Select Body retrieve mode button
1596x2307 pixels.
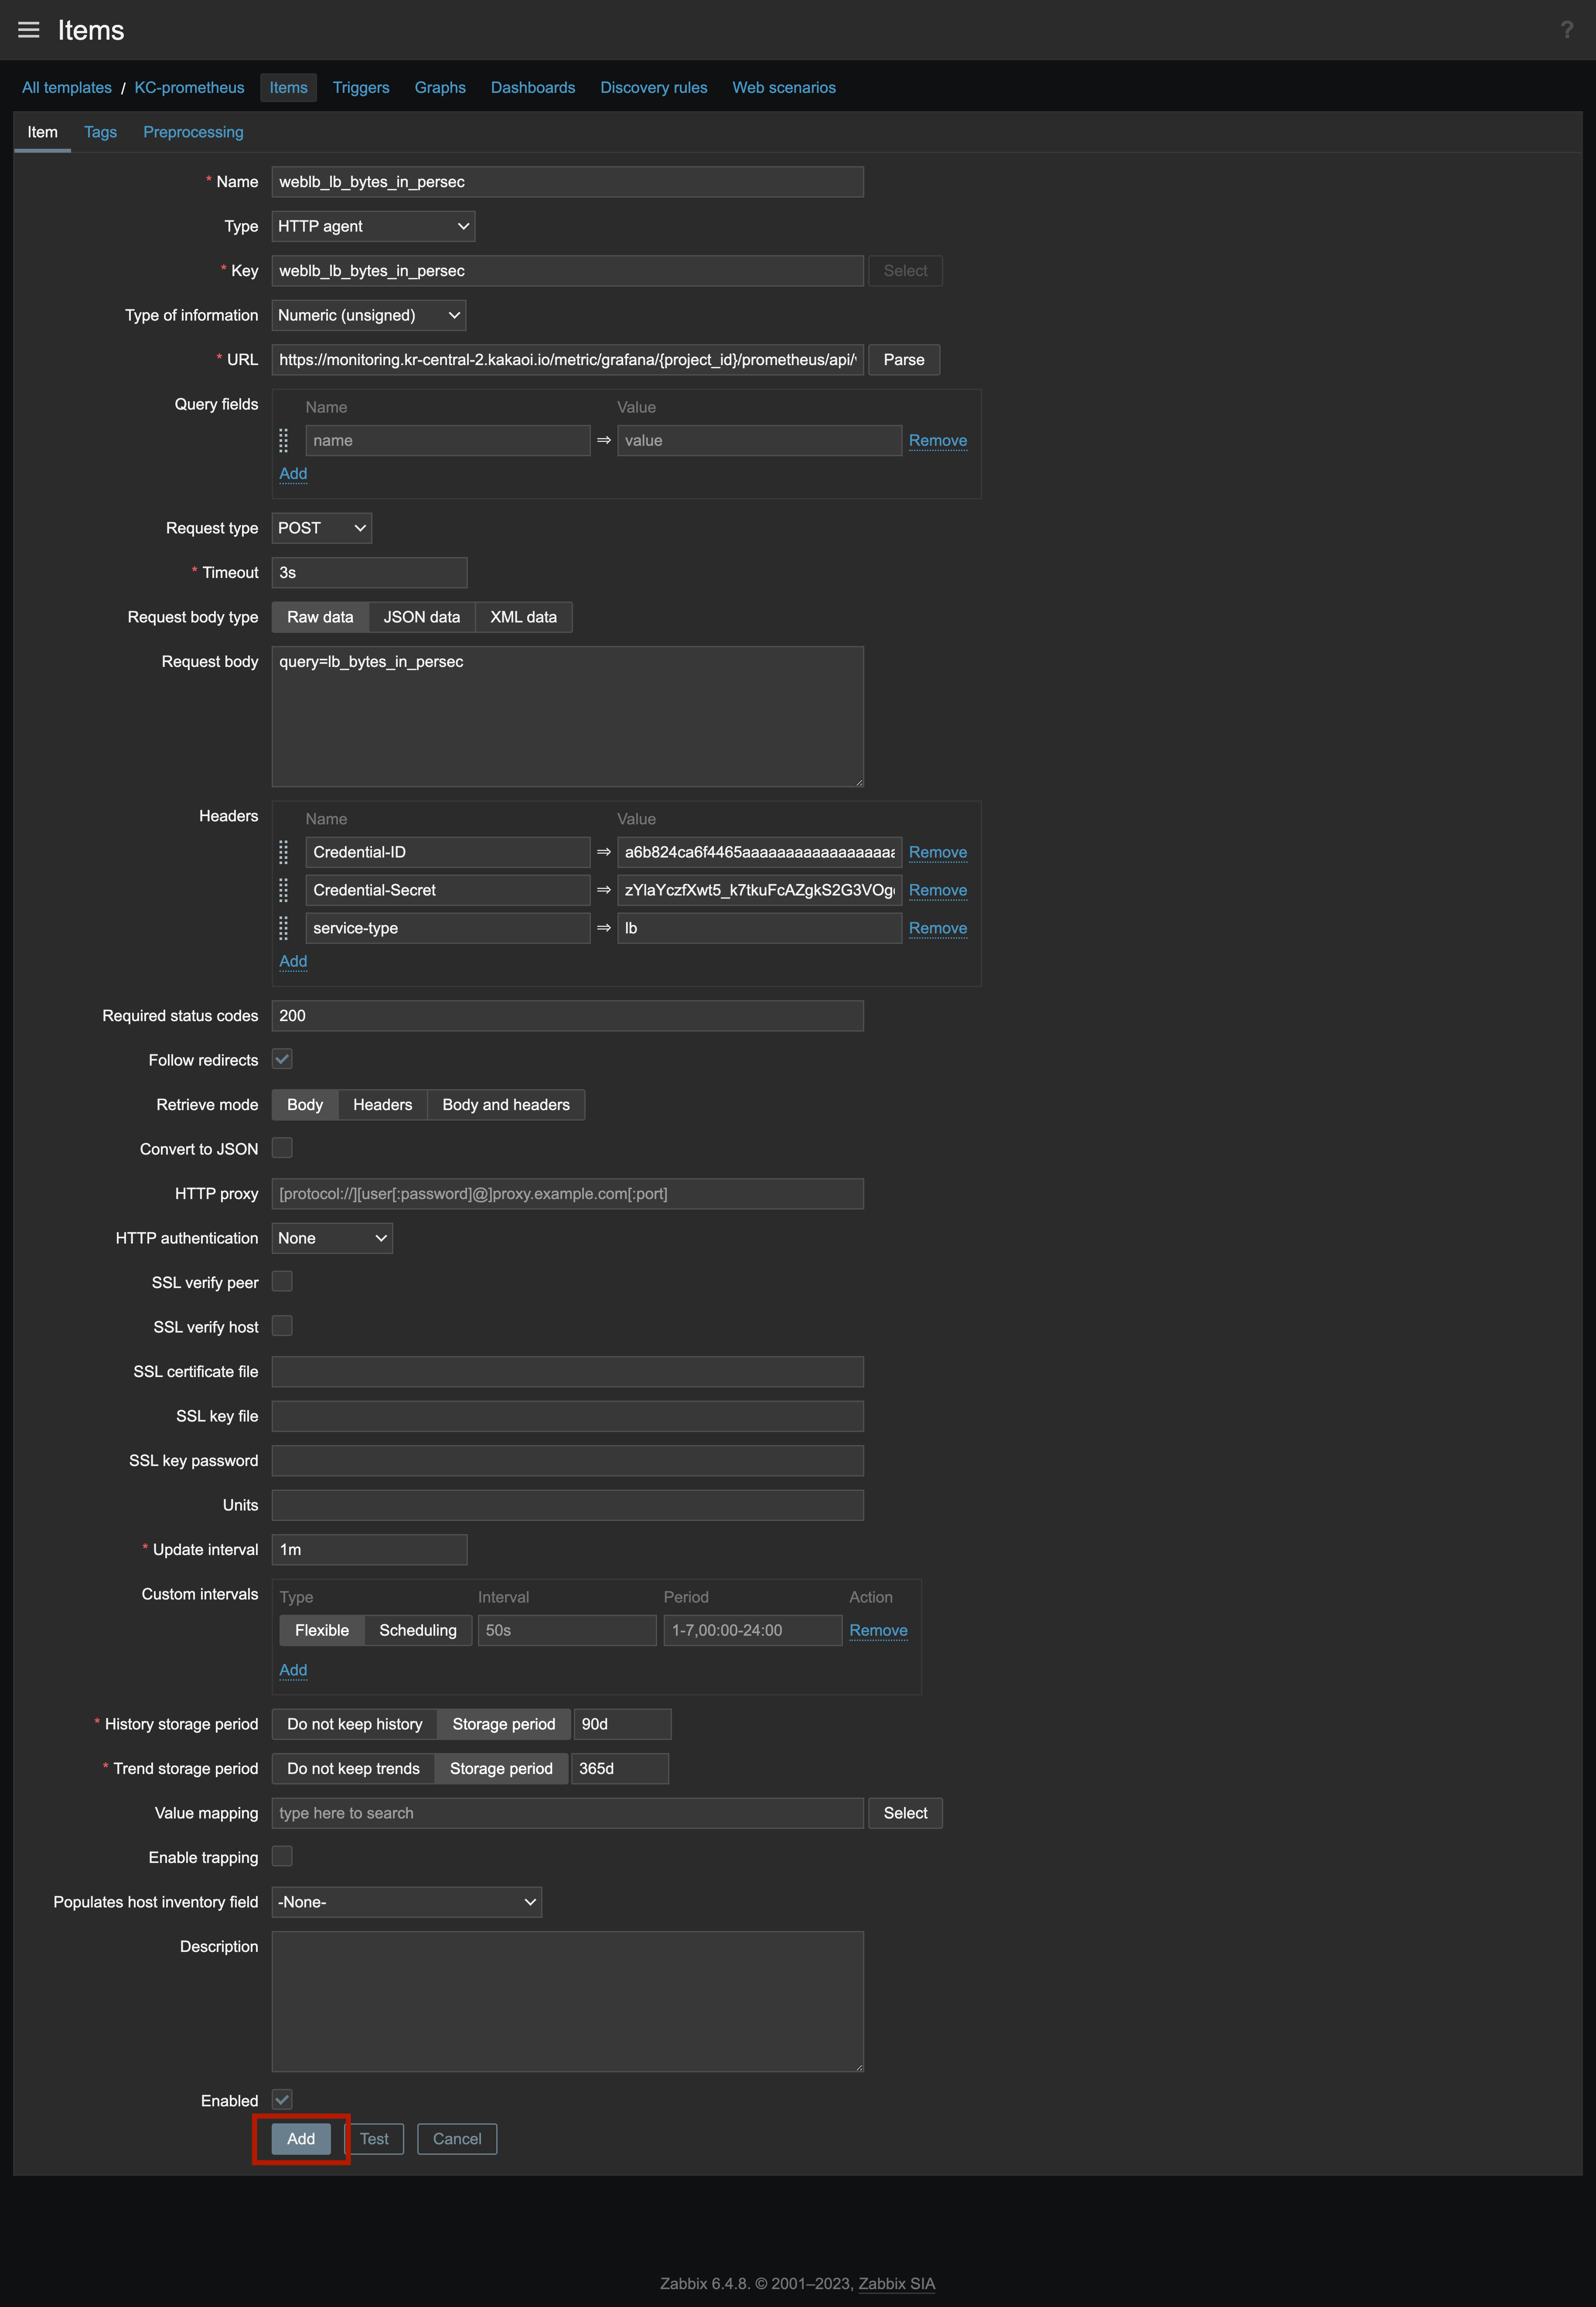click(x=305, y=1104)
